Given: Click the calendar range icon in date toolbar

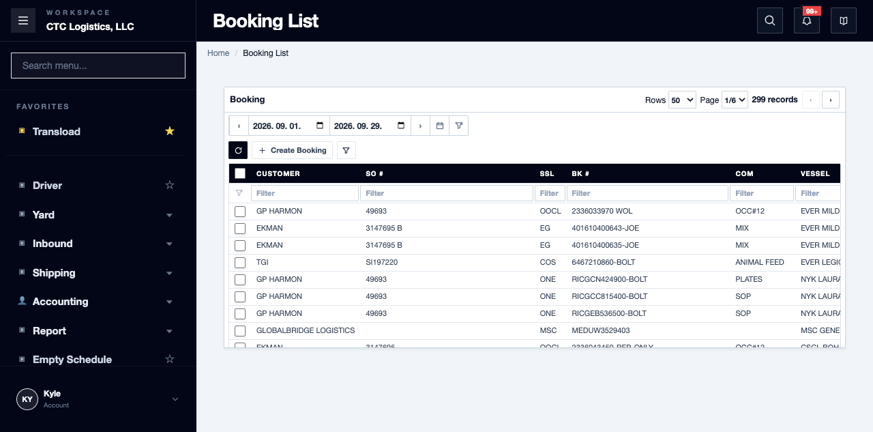Looking at the screenshot, I should [x=440, y=126].
